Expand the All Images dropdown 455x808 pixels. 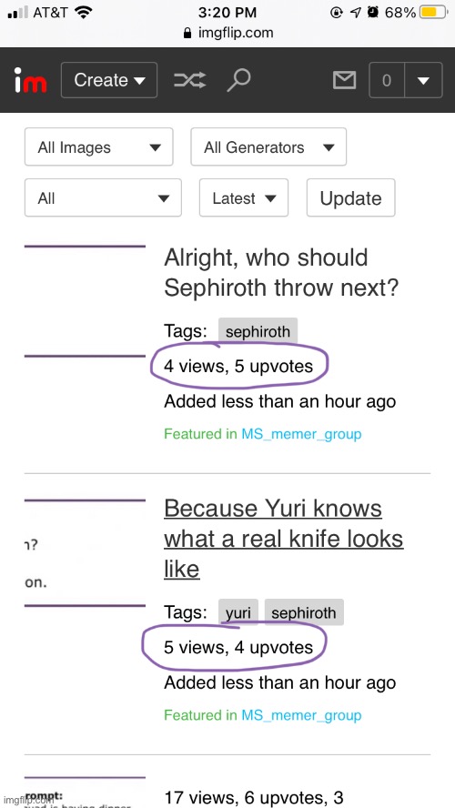pos(99,147)
